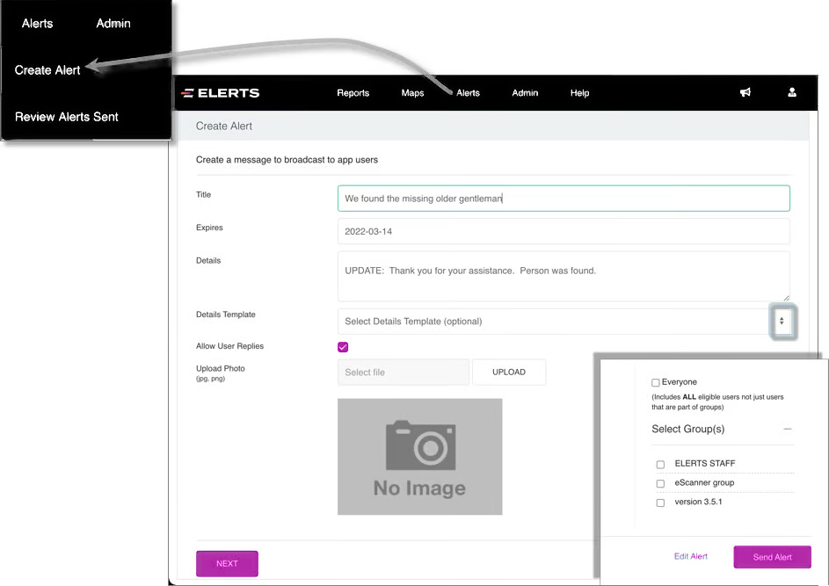The width and height of the screenshot is (829, 586).
Task: Click the Edit Alert link
Action: tap(690, 556)
